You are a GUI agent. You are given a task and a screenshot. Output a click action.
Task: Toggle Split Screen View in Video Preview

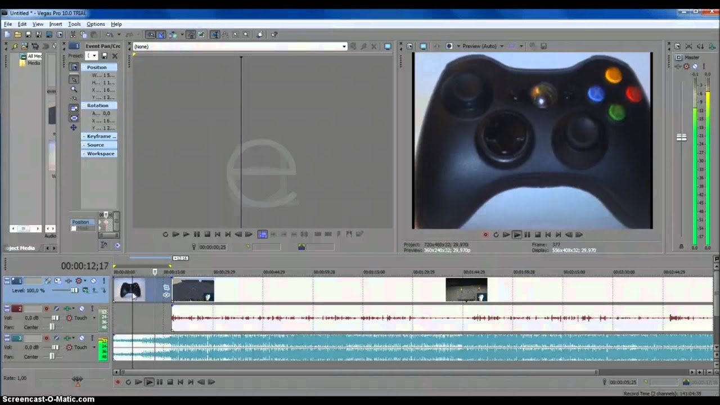[x=449, y=46]
